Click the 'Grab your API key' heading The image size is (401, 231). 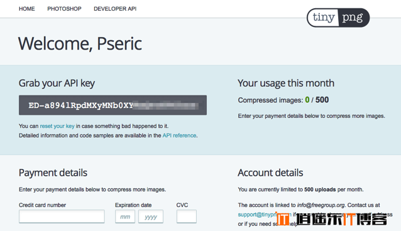tap(57, 83)
